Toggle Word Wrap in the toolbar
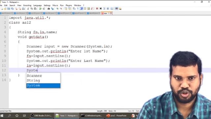The height and width of the screenshot is (119, 211). [x=74, y=9]
